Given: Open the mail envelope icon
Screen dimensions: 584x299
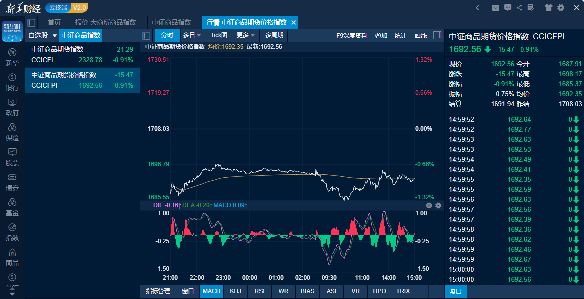Looking at the screenshot, I should pyautogui.click(x=495, y=8).
